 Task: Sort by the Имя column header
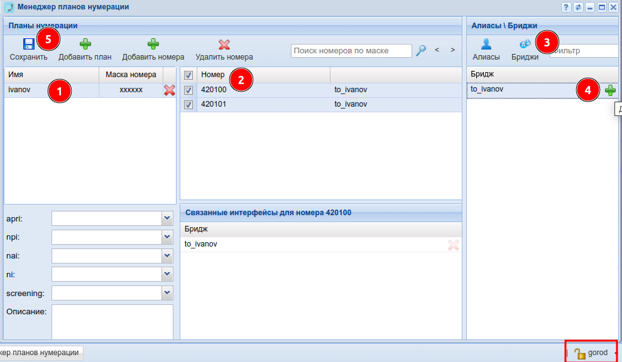click(x=52, y=75)
